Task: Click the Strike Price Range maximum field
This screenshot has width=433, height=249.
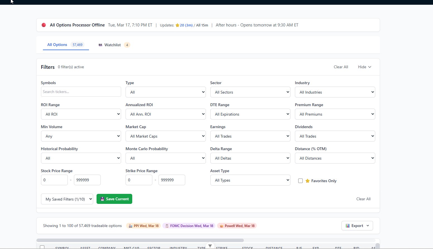Action: pos(172,180)
